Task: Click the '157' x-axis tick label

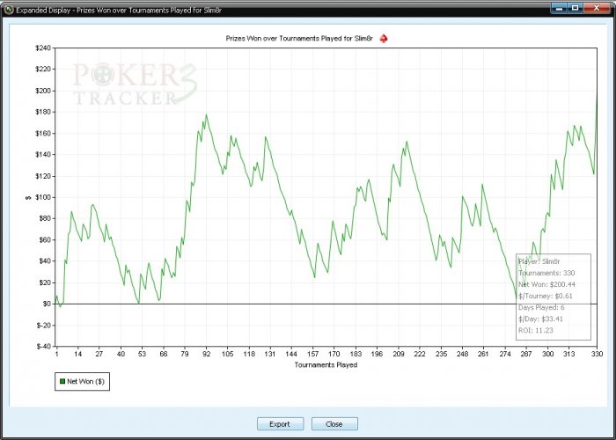Action: (313, 354)
